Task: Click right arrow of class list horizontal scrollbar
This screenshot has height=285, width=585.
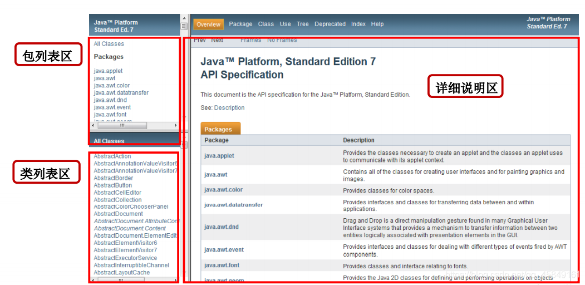Action: tap(176, 279)
